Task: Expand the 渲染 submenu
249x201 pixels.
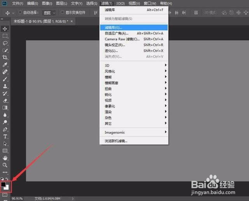Action: (134, 112)
